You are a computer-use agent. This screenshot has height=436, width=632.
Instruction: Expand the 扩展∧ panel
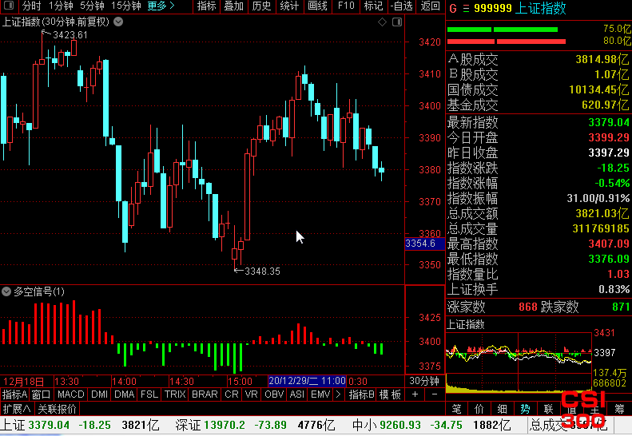tap(17, 409)
